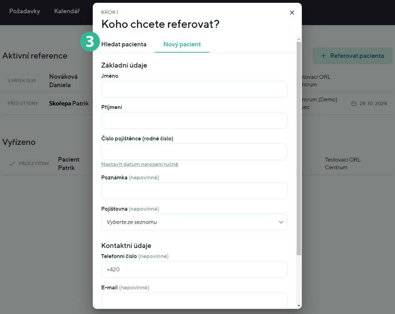Image resolution: width=395 pixels, height=314 pixels.
Task: Select the Nový pacient tab
Action: [x=182, y=44]
